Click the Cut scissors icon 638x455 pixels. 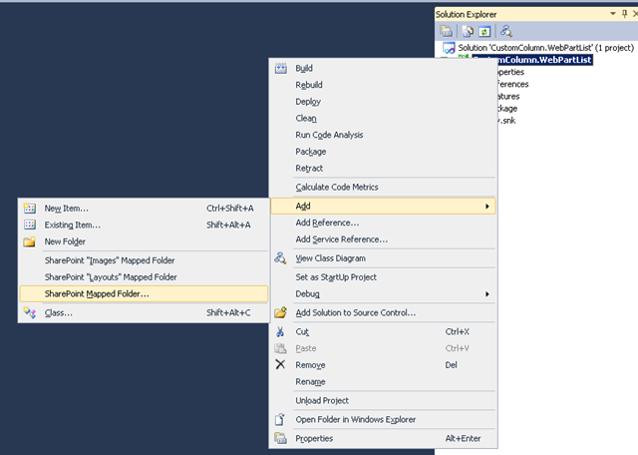[x=280, y=331]
